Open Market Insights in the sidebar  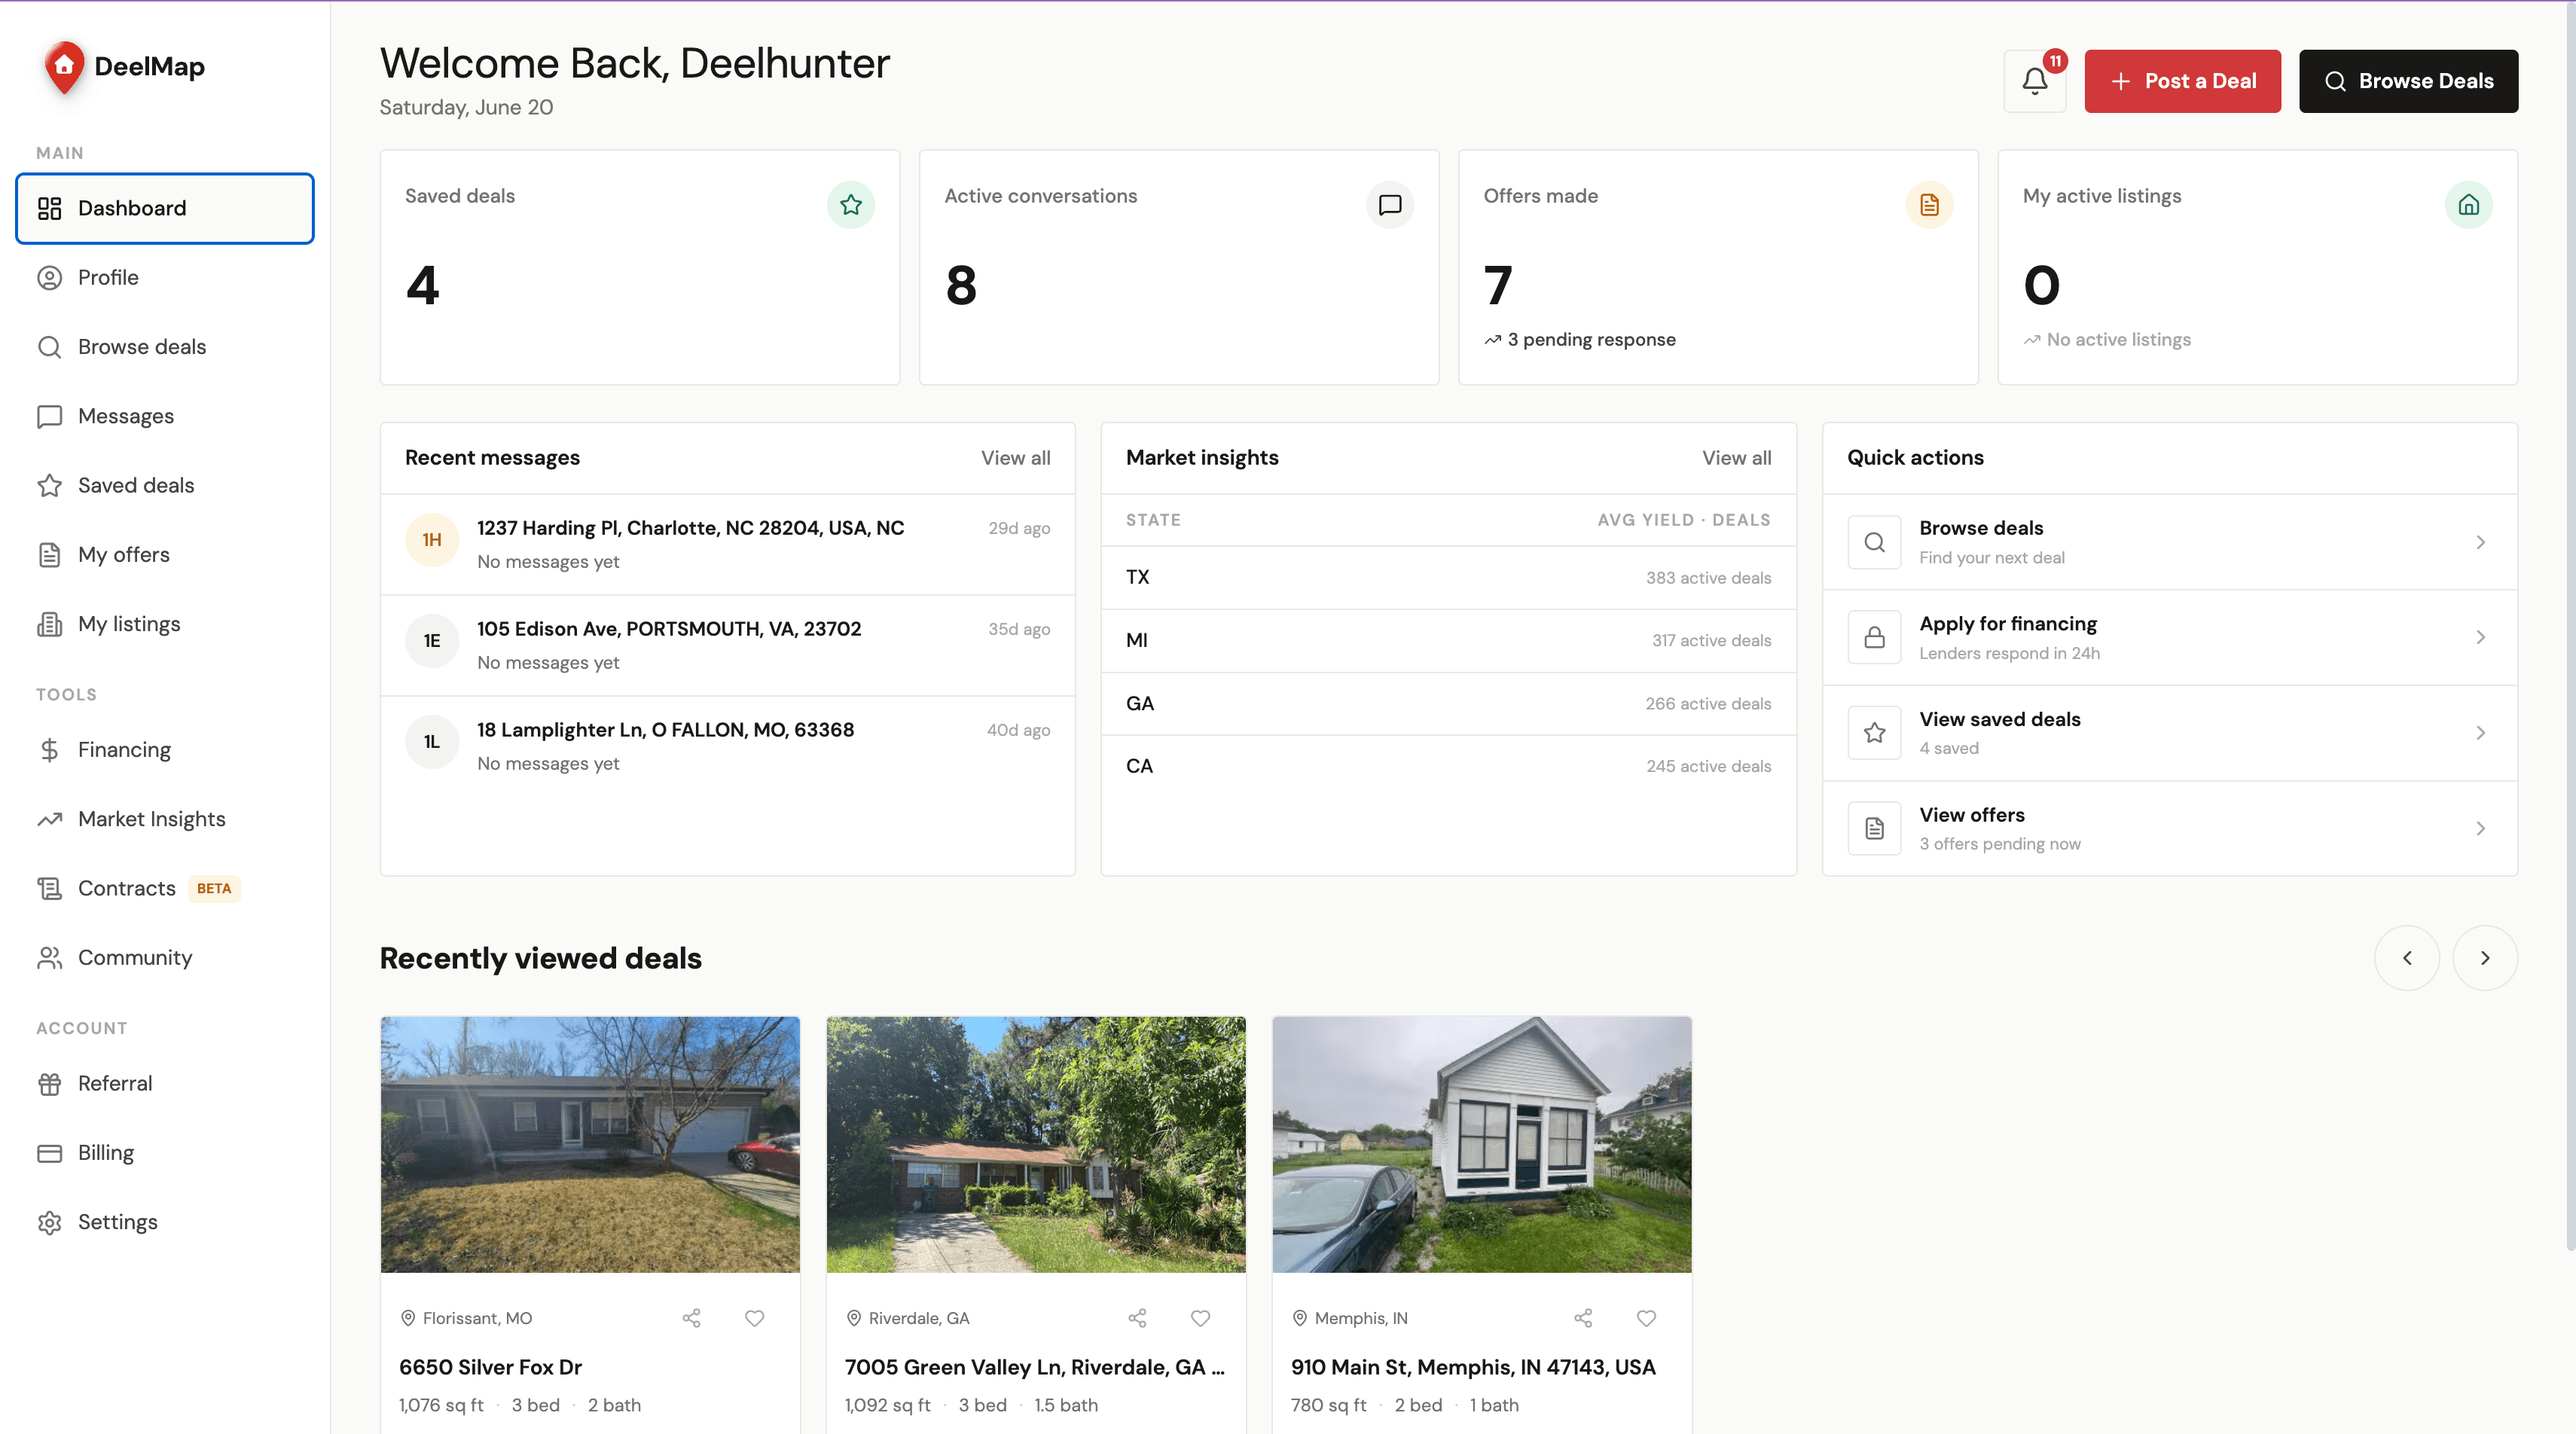(165, 819)
